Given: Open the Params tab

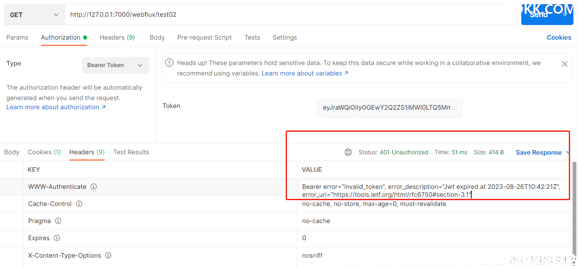Looking at the screenshot, I should (x=17, y=38).
